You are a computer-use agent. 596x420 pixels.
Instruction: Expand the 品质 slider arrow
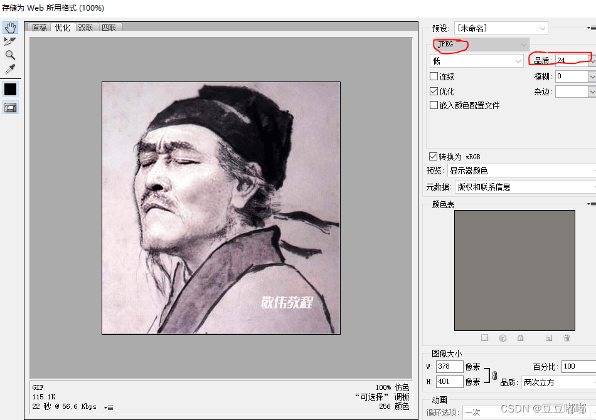592,60
